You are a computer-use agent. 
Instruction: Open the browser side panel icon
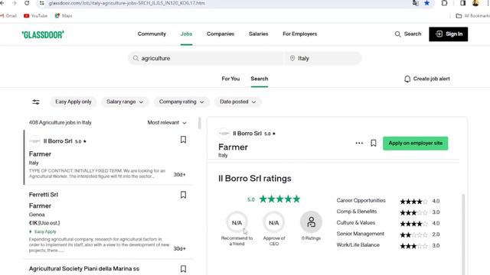point(462,3)
